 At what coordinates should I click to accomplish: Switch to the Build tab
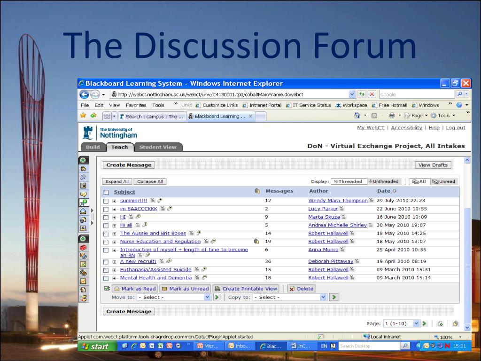(93, 147)
